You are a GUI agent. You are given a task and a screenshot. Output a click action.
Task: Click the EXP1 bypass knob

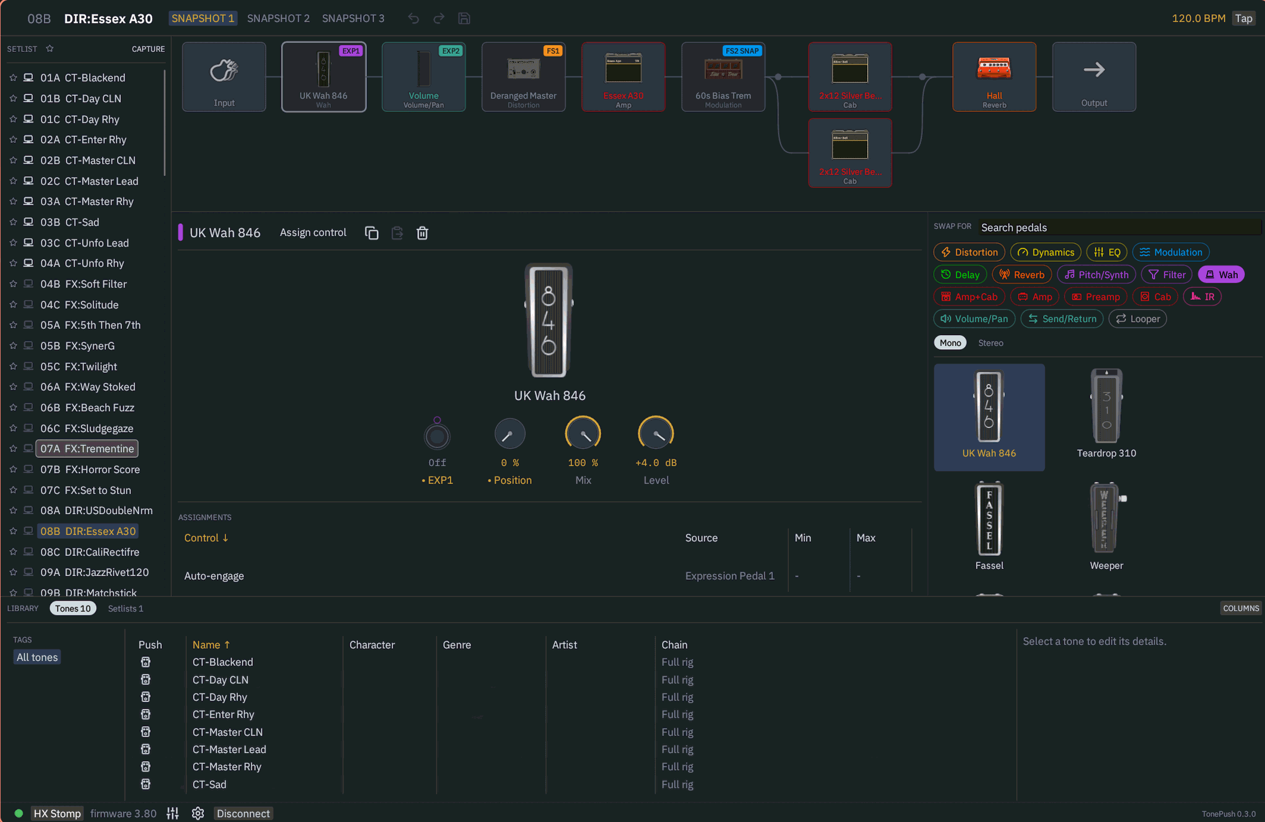[x=437, y=436]
